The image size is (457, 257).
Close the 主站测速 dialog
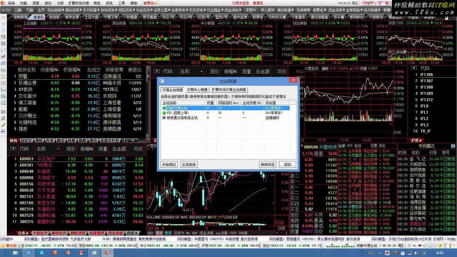(293, 80)
